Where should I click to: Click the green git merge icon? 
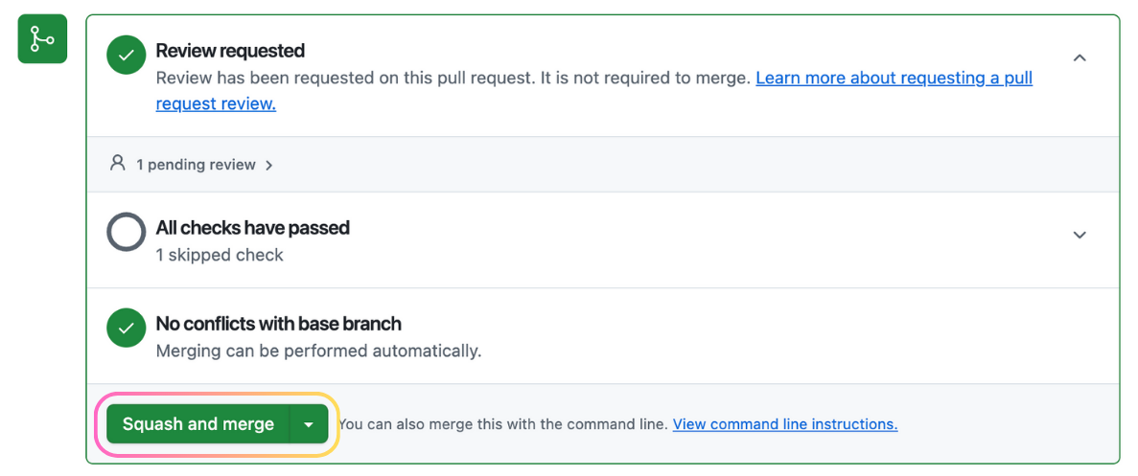click(42, 39)
